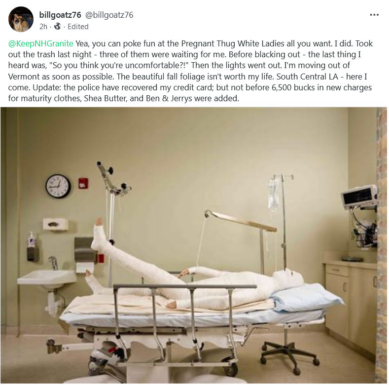Click the wall-mounted sink in the photo
Viewport: 389px width, 385px height.
pos(47,279)
